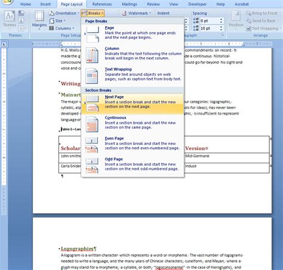
Task: Click the Column break icon
Action: pos(92,55)
